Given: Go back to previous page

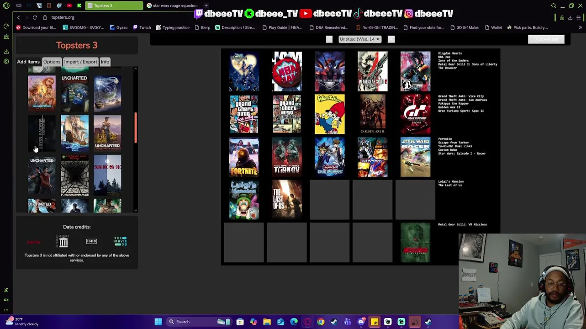Looking at the screenshot, I should (18, 17).
